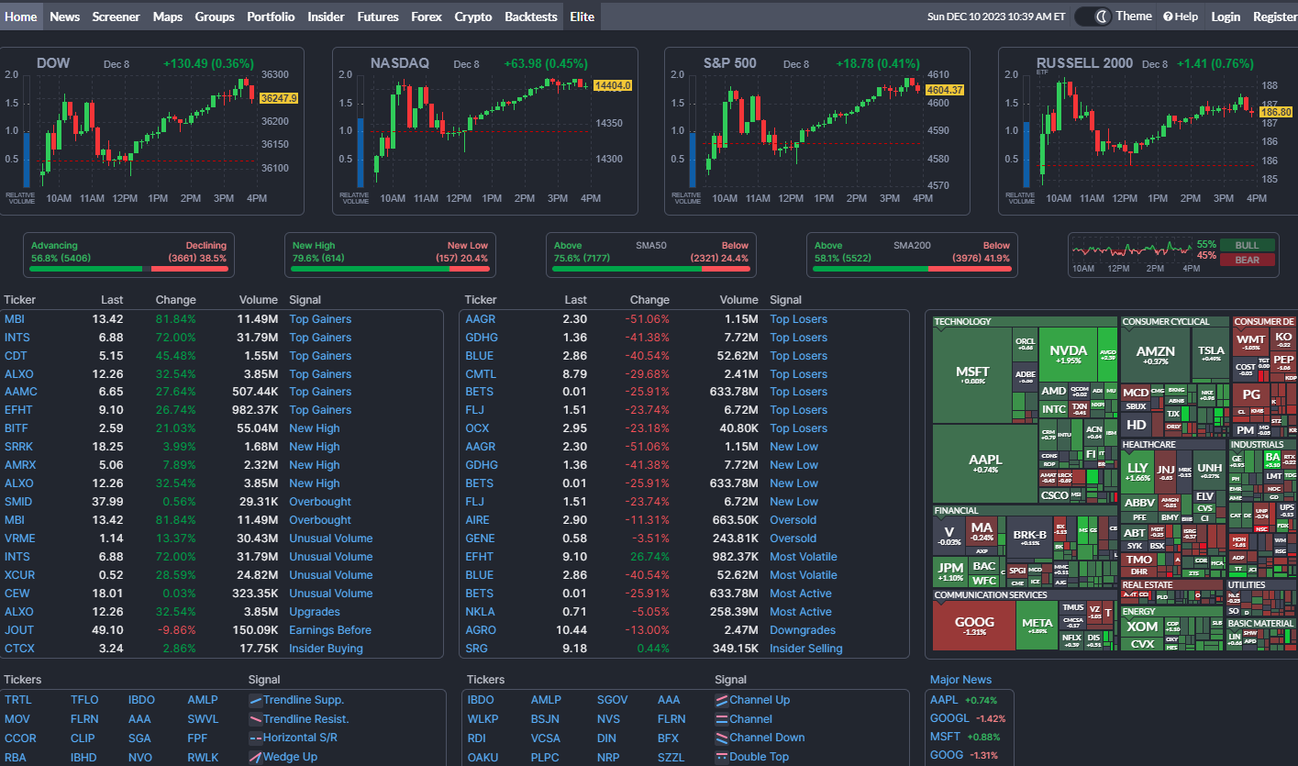This screenshot has height=766, width=1298.
Task: Click the Unusual Volume signal for VRME
Action: pos(331,538)
